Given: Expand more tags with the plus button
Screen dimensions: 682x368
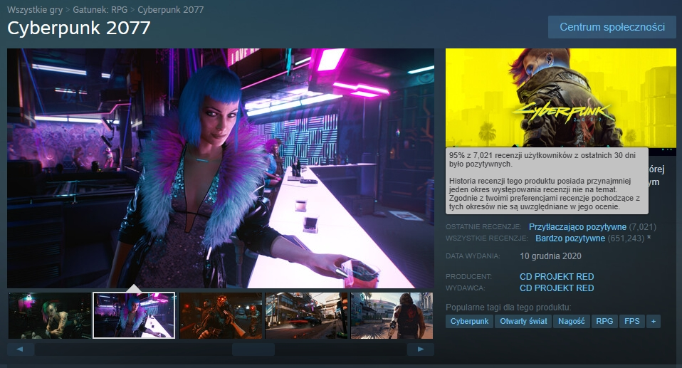Looking at the screenshot, I should click(x=653, y=322).
